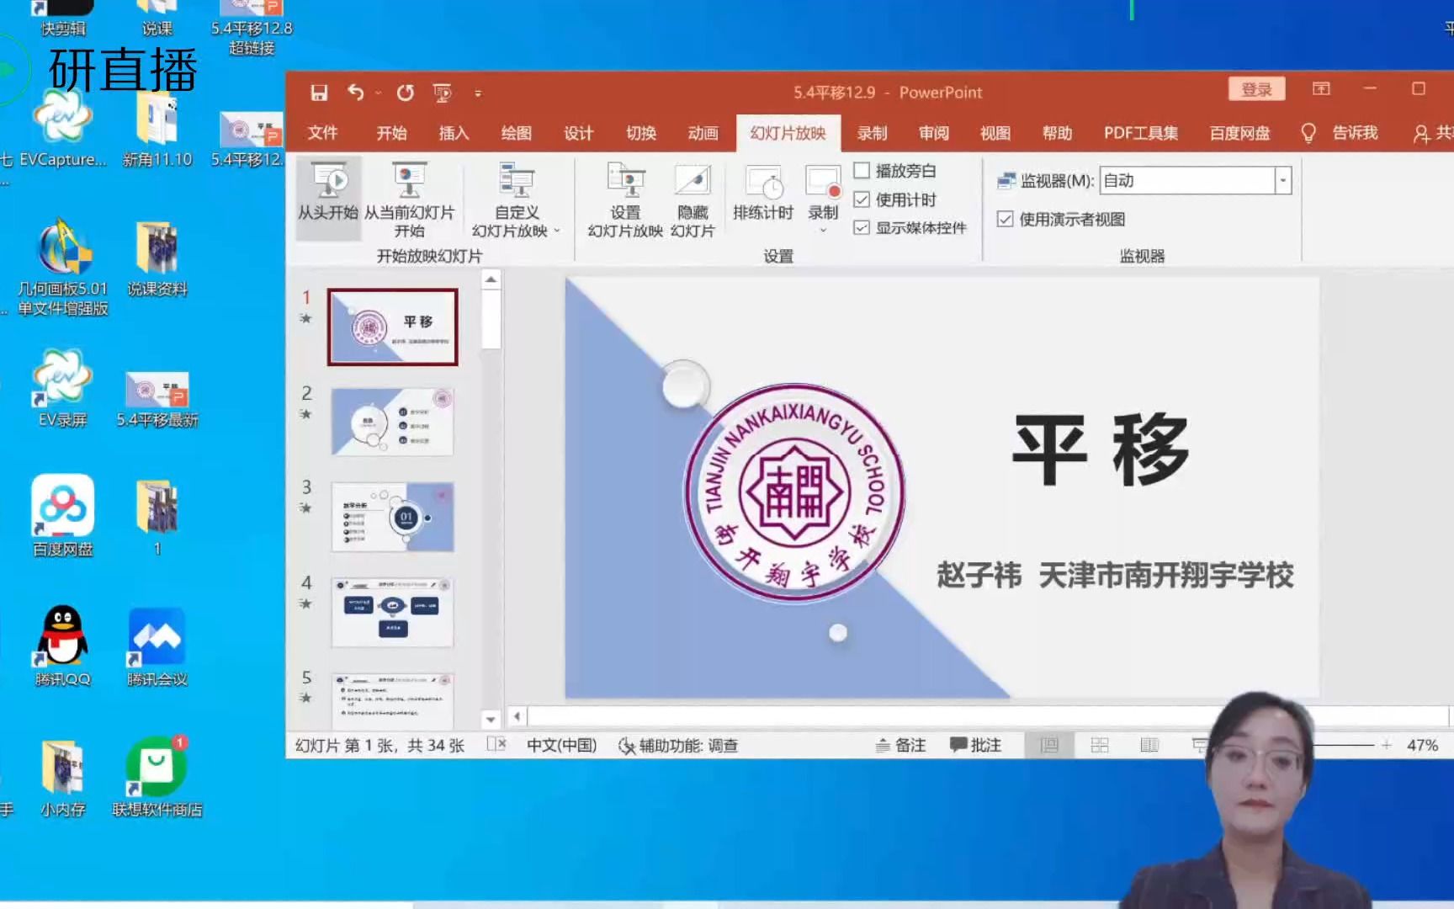Click the spell check icon in status bar
The width and height of the screenshot is (1454, 909).
(496, 744)
